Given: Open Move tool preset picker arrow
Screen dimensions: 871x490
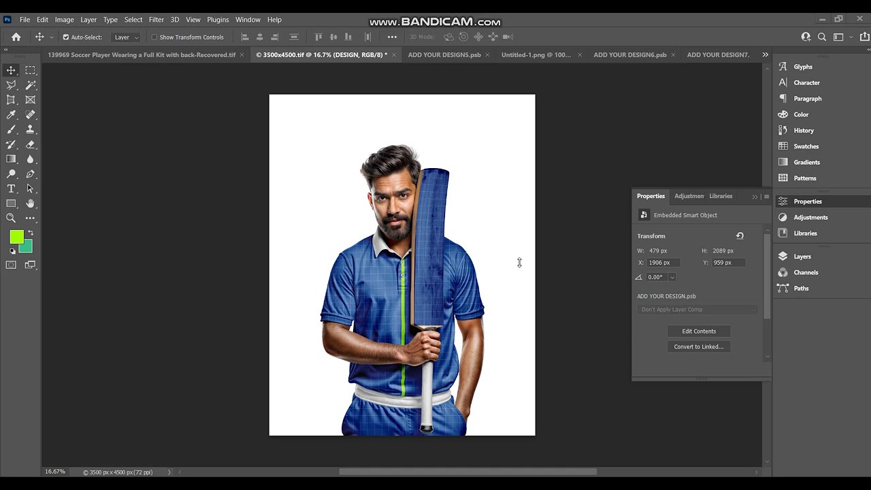Looking at the screenshot, I should [51, 37].
